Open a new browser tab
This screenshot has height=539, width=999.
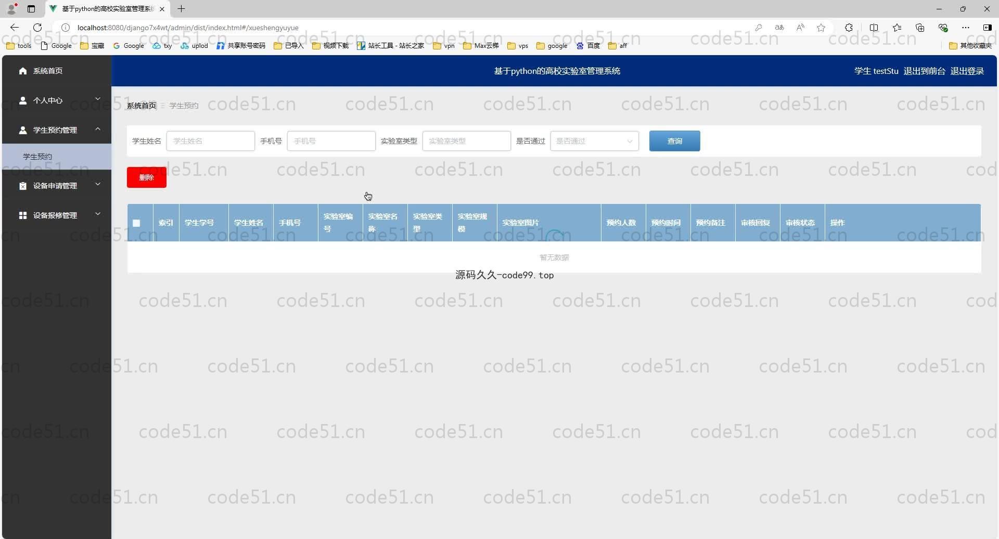click(181, 9)
